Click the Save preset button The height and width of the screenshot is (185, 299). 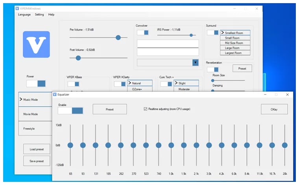37,161
